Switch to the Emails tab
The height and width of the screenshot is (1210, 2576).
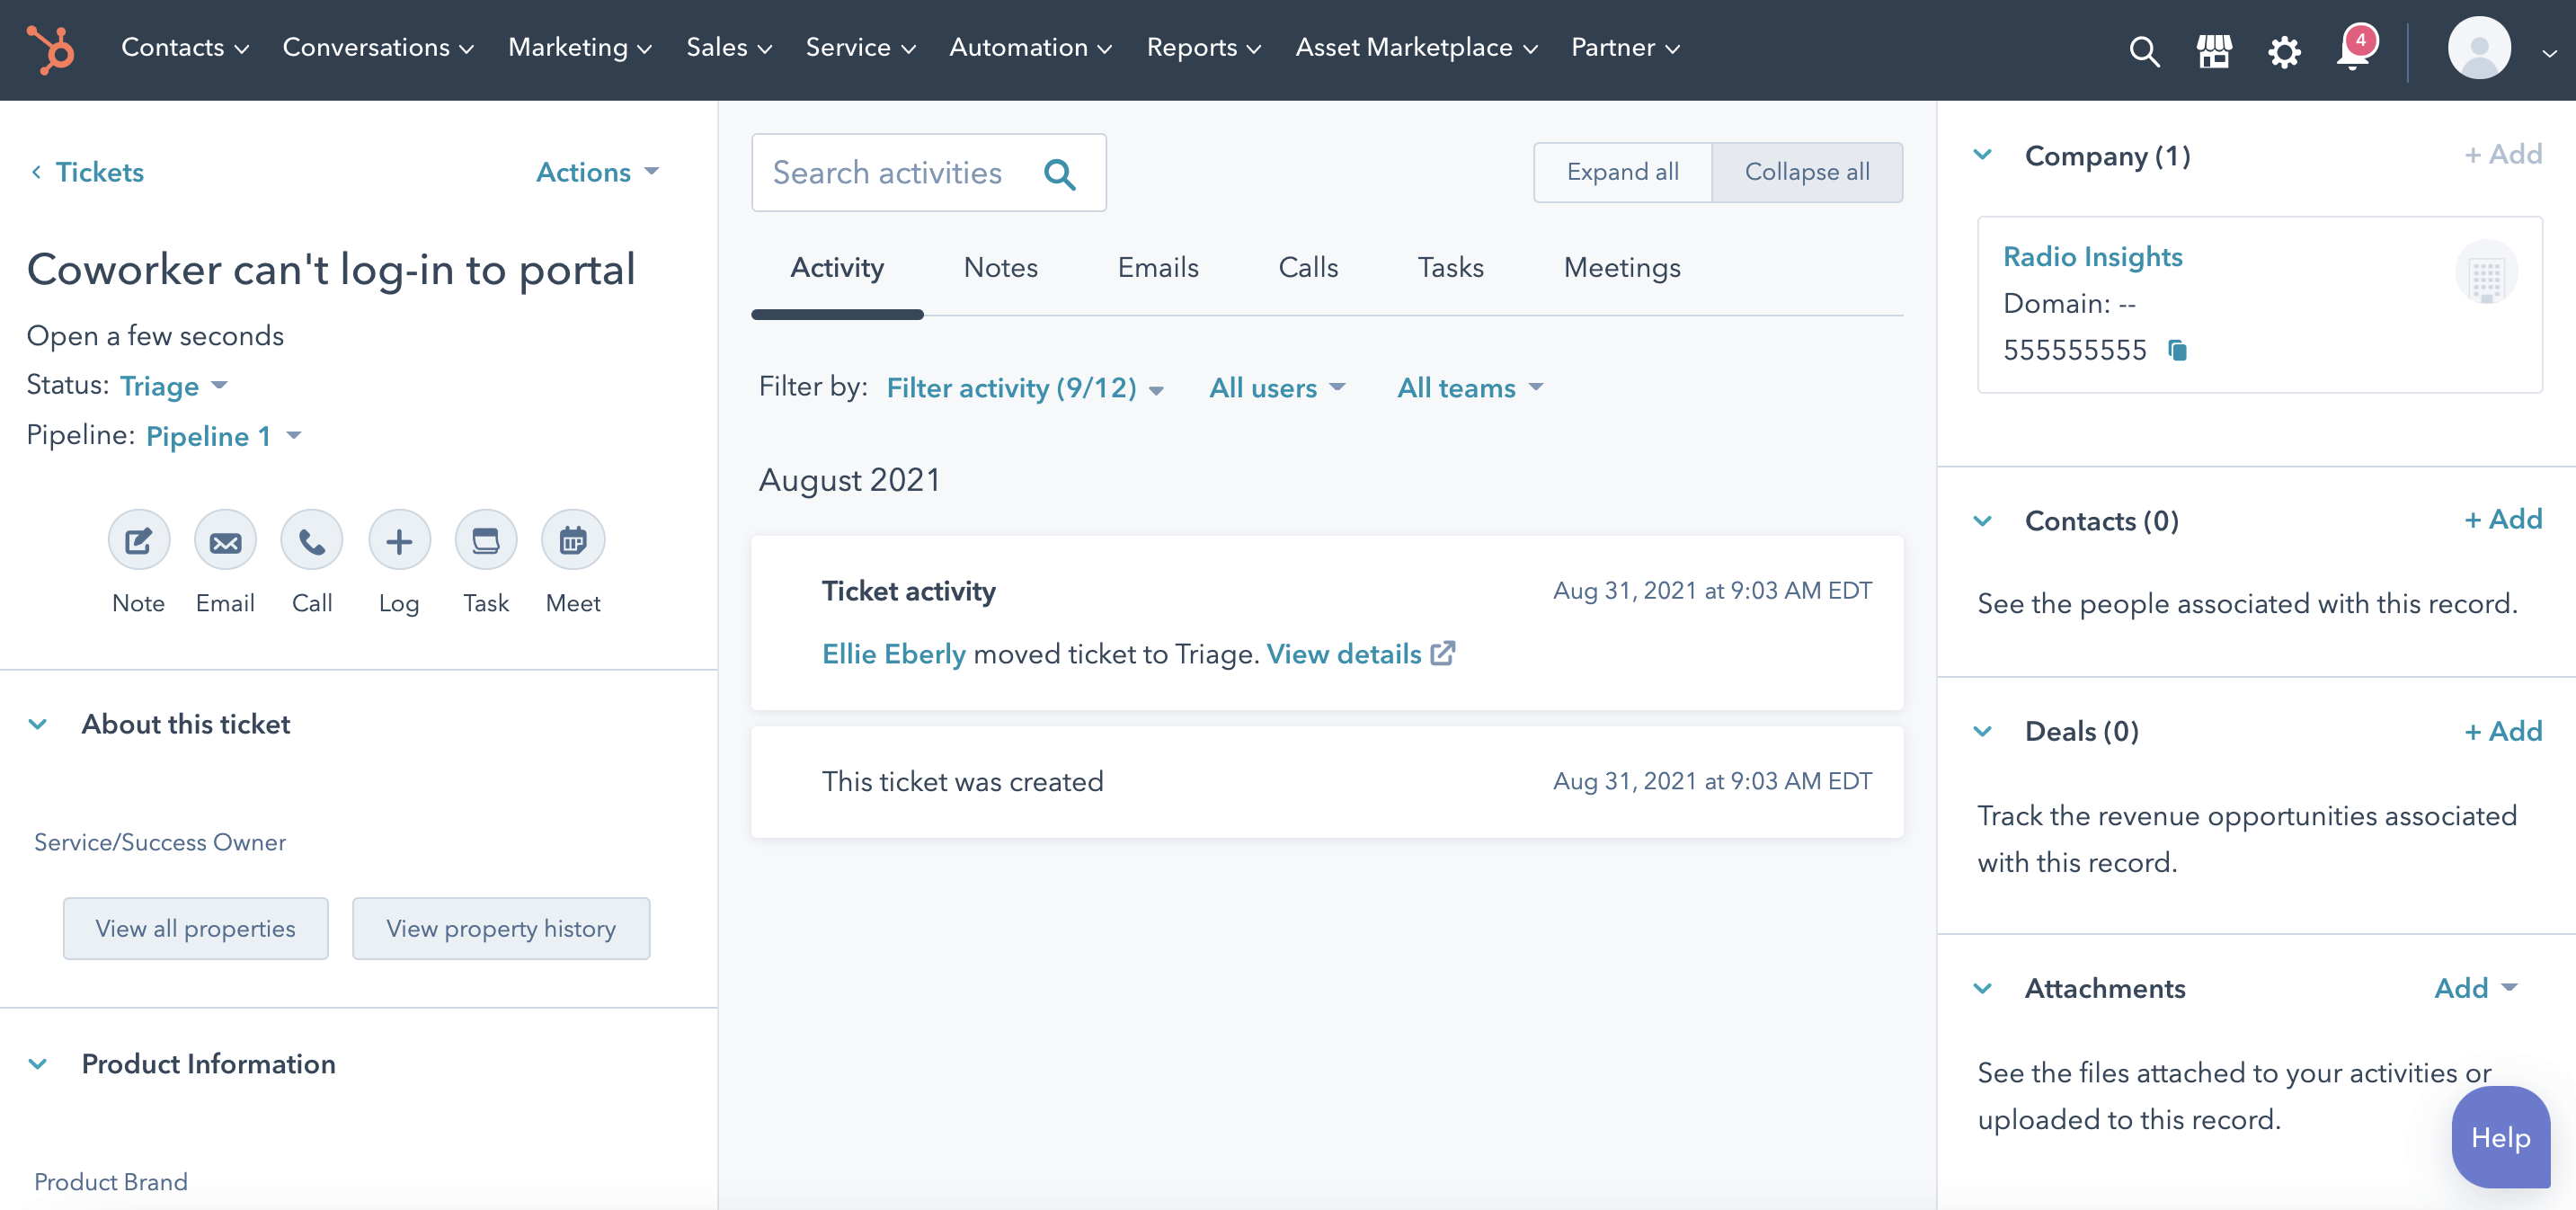[1157, 267]
